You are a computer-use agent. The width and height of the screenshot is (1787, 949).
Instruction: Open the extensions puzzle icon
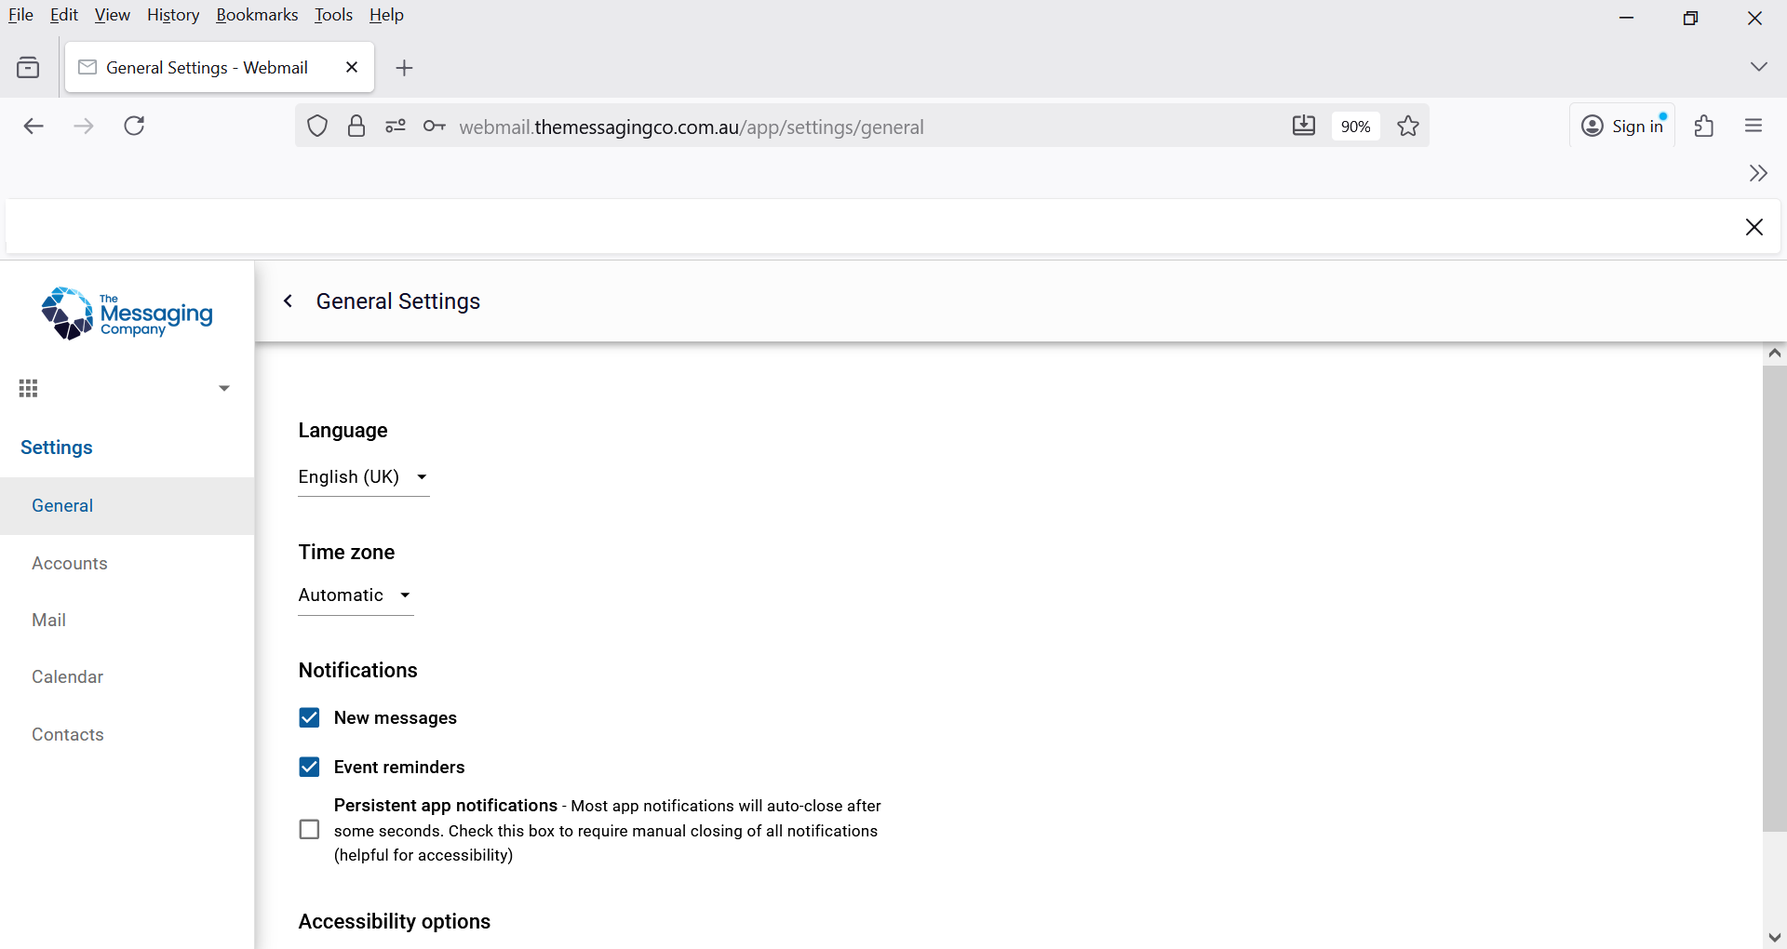(1704, 126)
